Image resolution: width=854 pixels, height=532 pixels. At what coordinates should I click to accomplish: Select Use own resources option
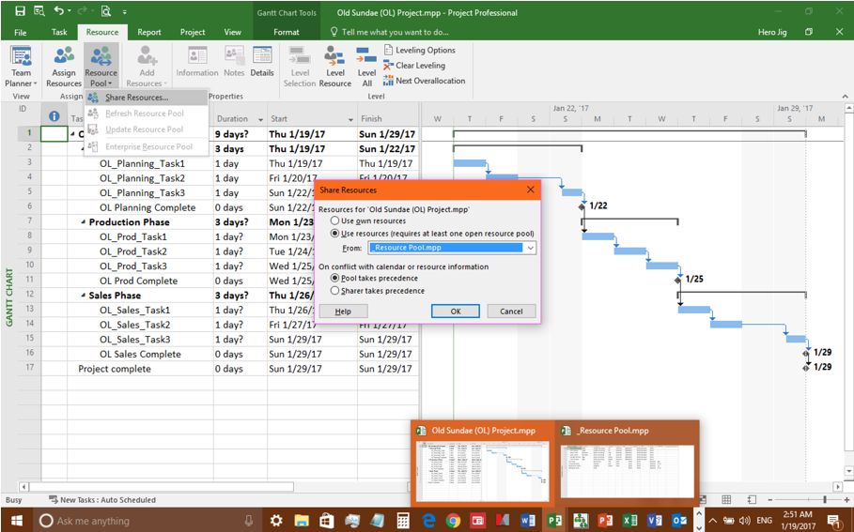click(x=335, y=220)
